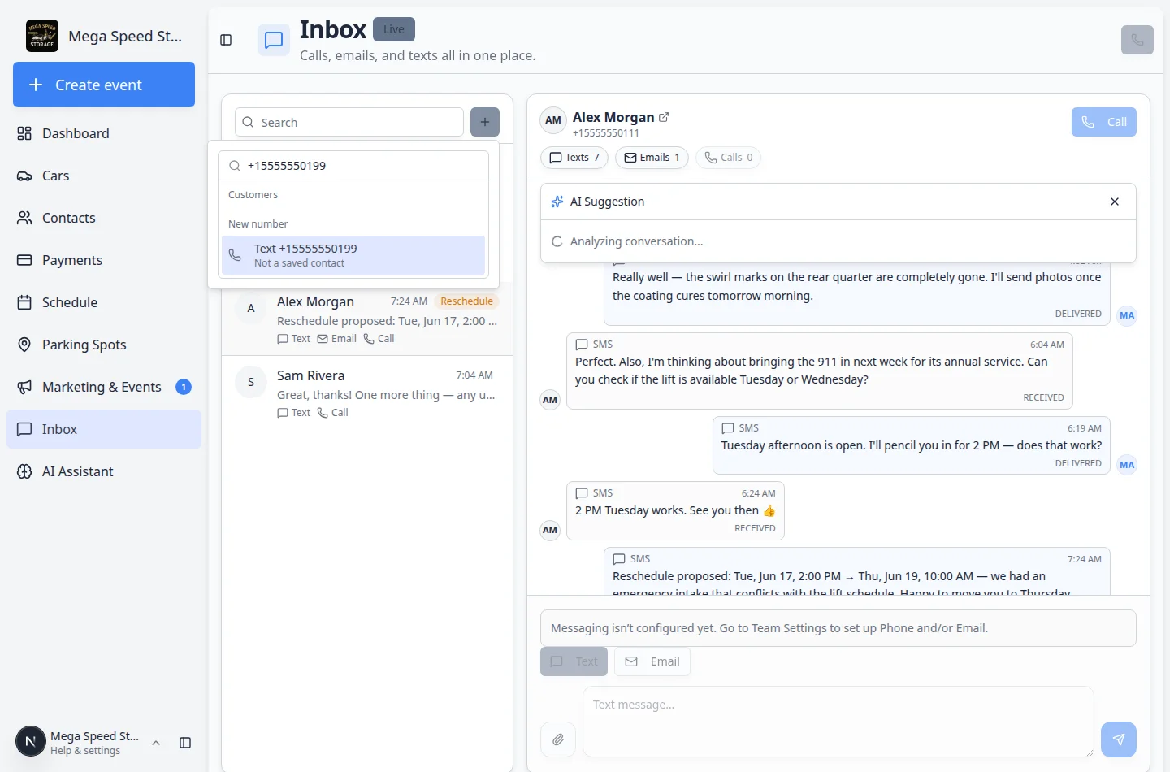Click the N user avatar at bottom left

coord(31,741)
